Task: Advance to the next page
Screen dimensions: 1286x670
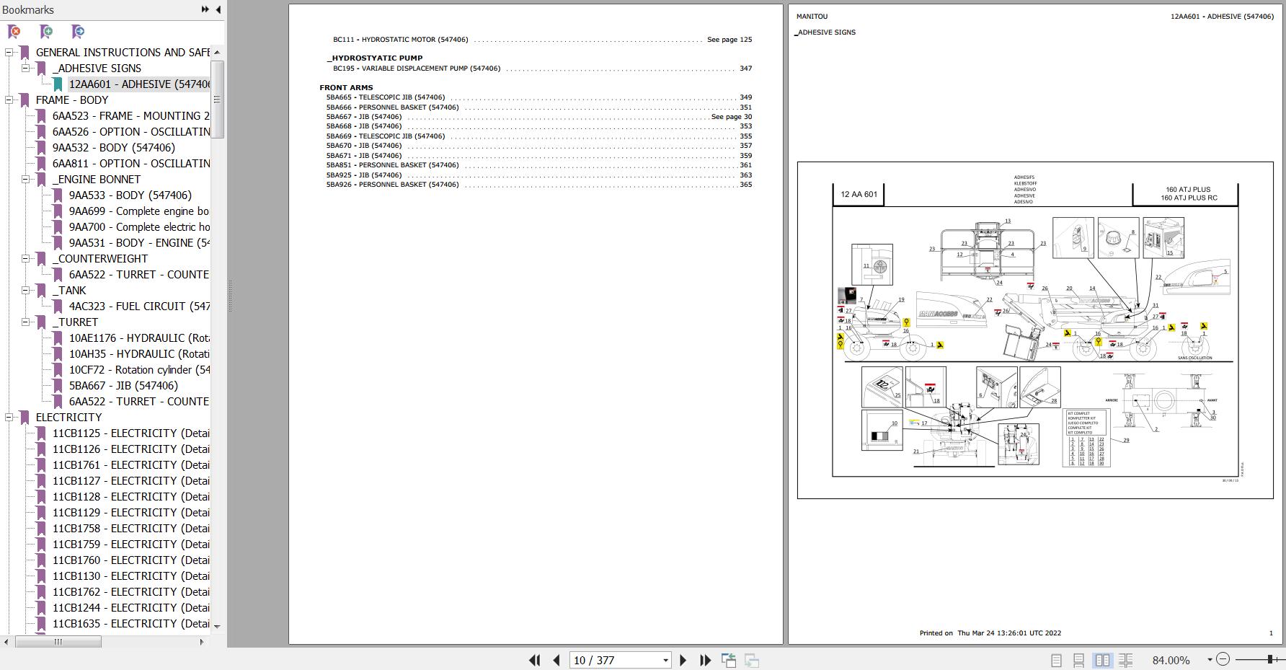Action: (683, 660)
